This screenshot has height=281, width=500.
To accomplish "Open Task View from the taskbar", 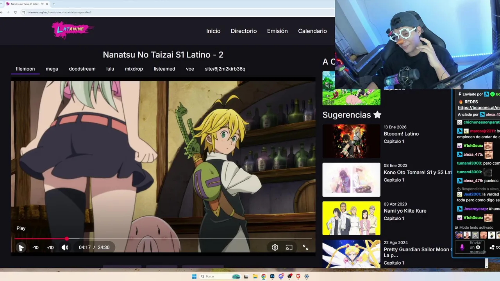I will click(246, 276).
